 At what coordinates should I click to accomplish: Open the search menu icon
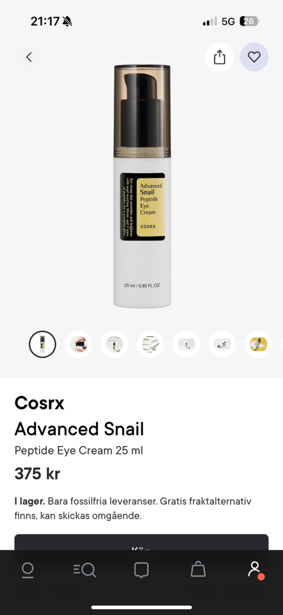click(84, 570)
